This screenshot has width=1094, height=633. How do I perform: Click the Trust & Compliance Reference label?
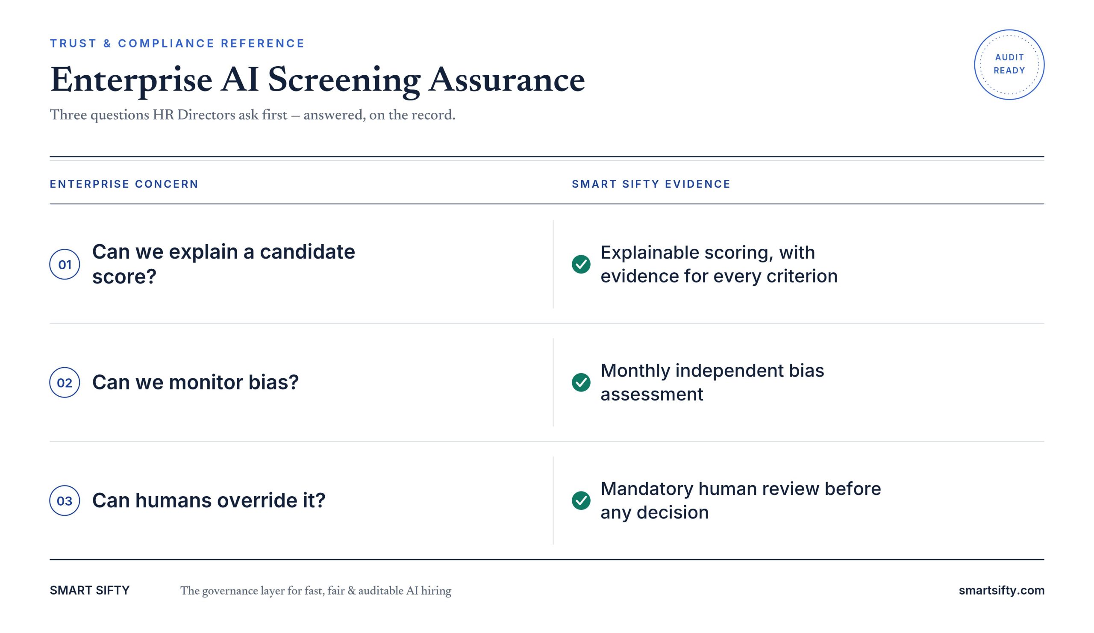177,44
